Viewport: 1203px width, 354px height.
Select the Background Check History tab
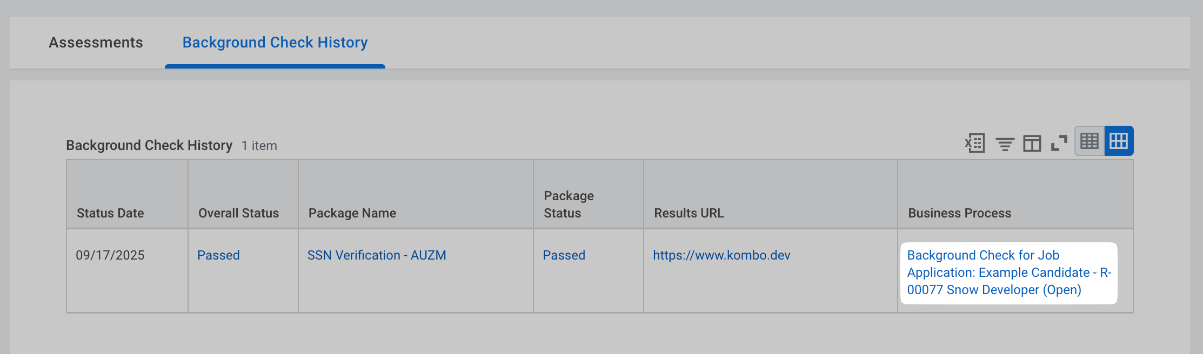tap(275, 43)
